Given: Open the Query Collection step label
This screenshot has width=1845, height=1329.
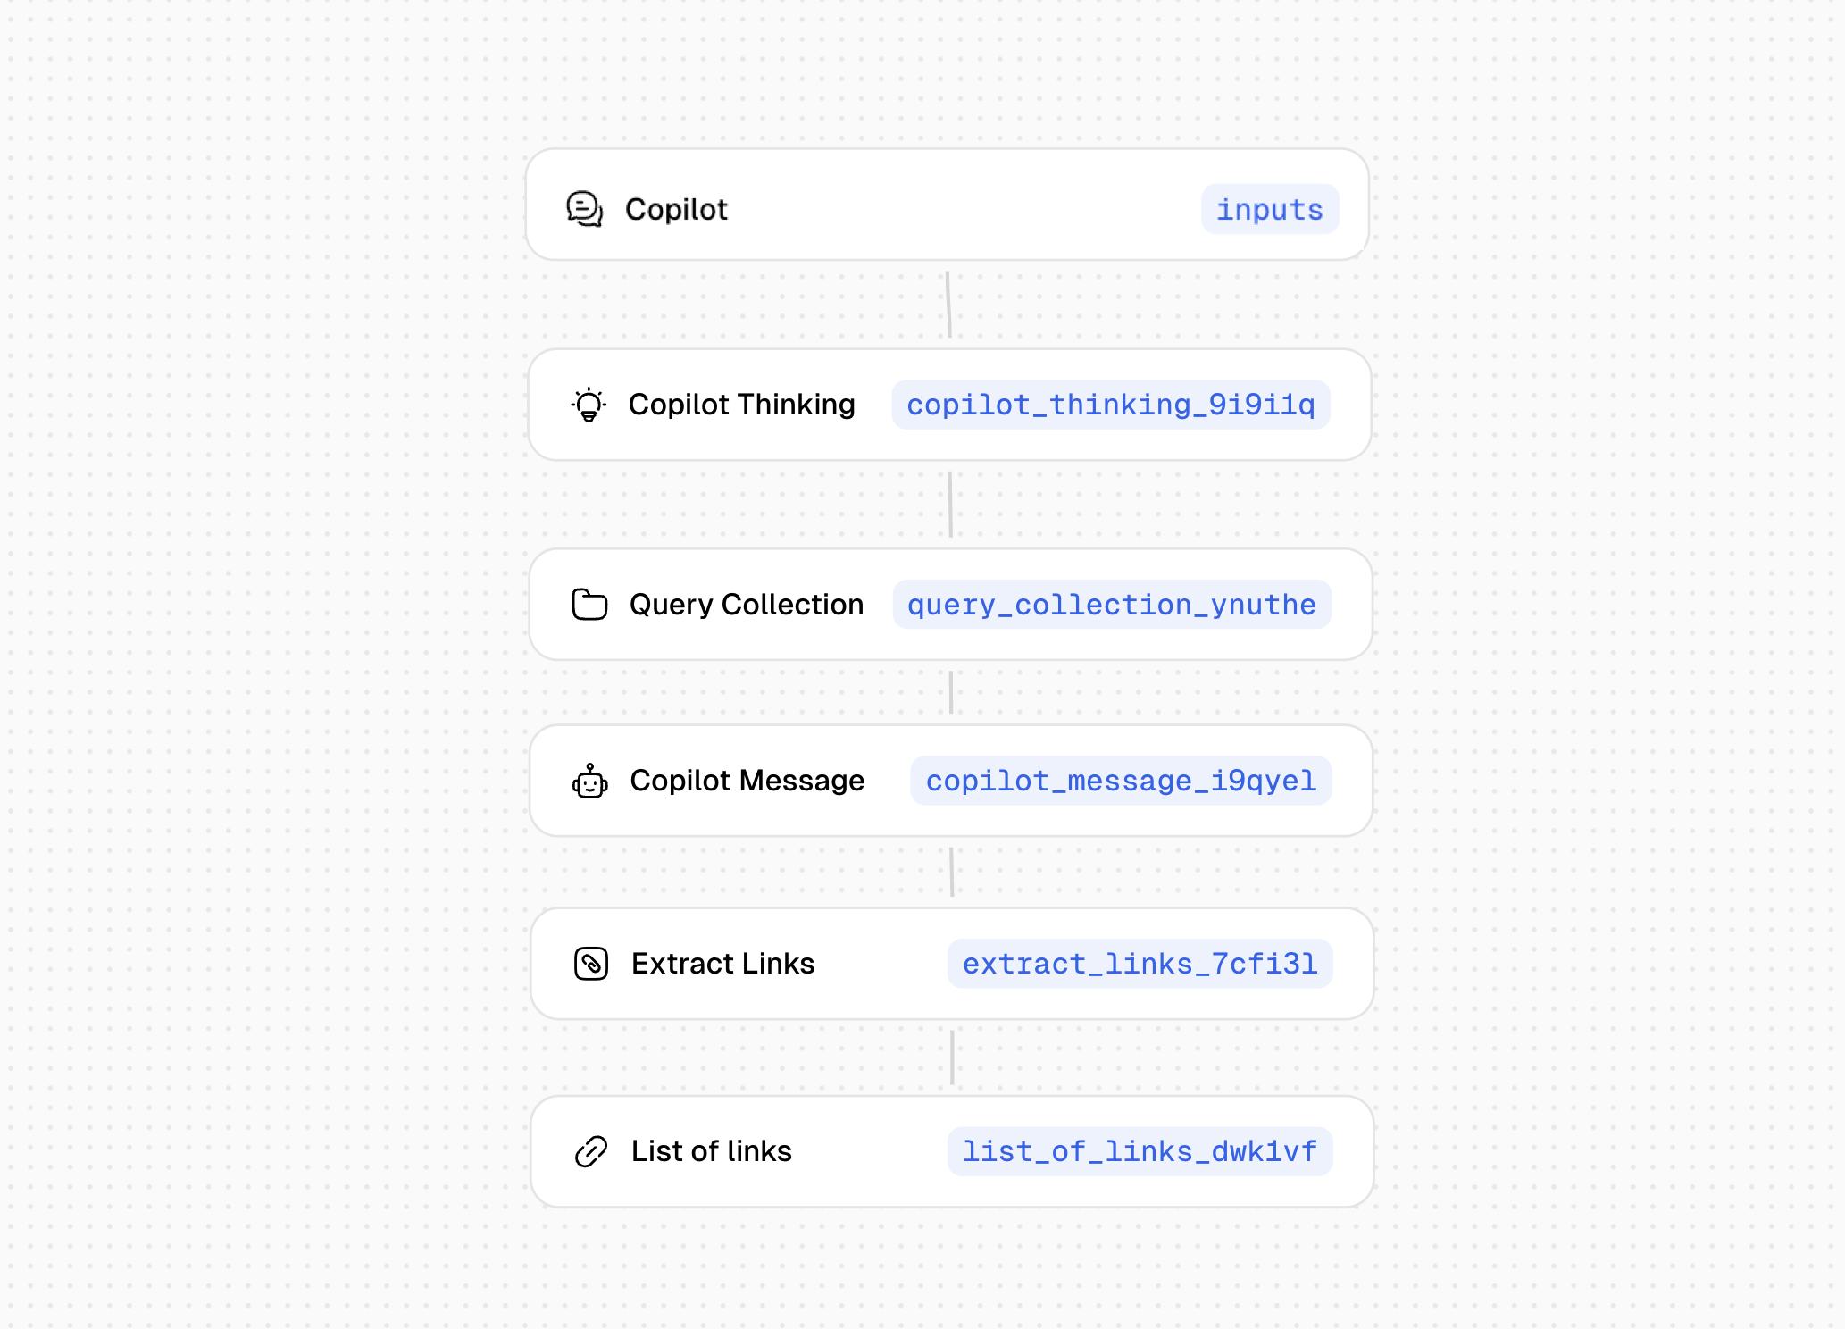Looking at the screenshot, I should tap(746, 605).
